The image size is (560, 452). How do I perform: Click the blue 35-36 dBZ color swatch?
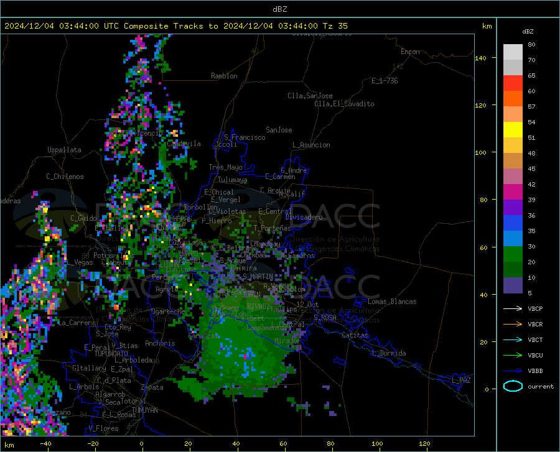click(x=513, y=223)
